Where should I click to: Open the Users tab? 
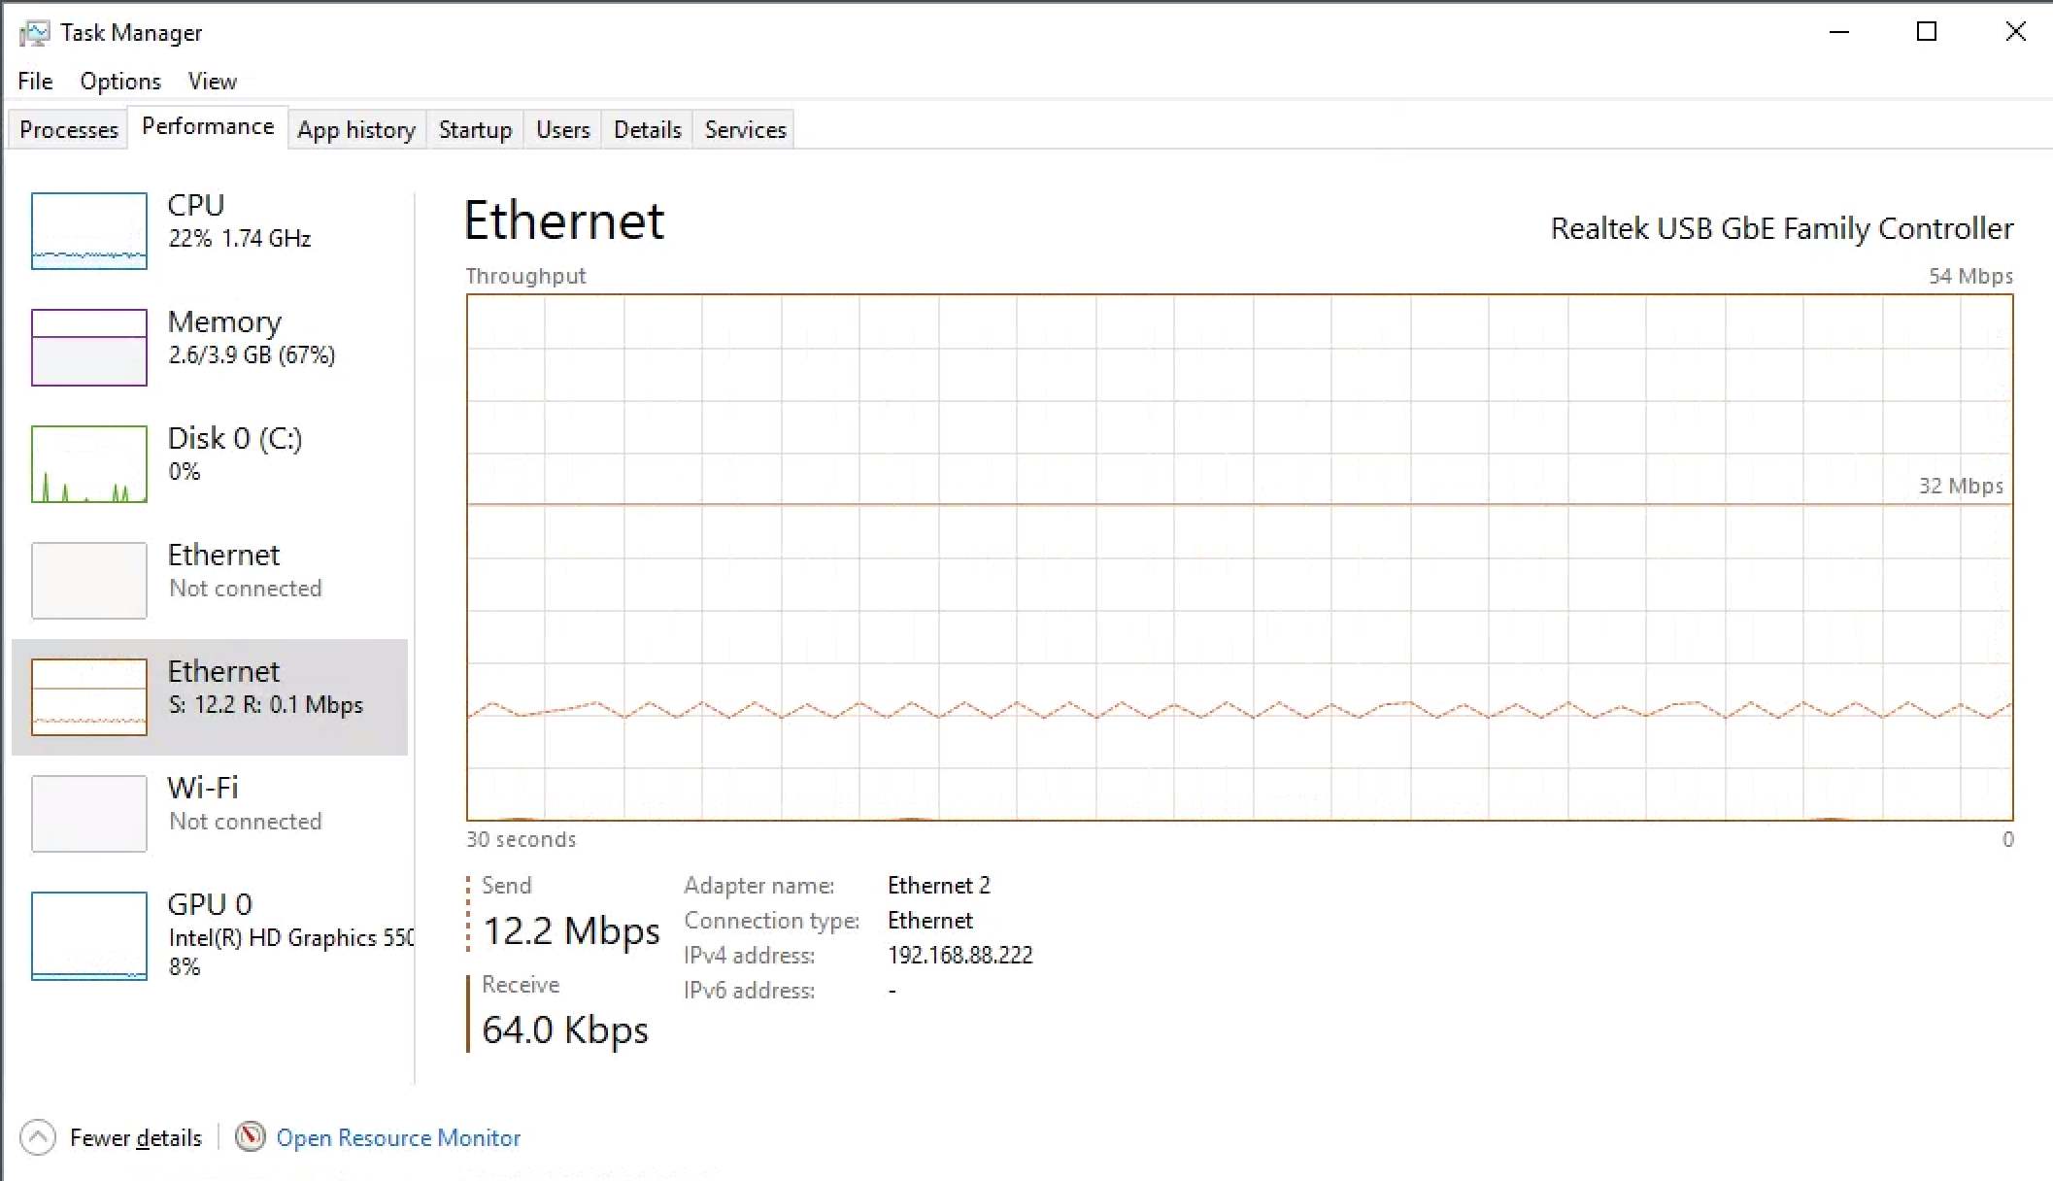click(x=563, y=130)
